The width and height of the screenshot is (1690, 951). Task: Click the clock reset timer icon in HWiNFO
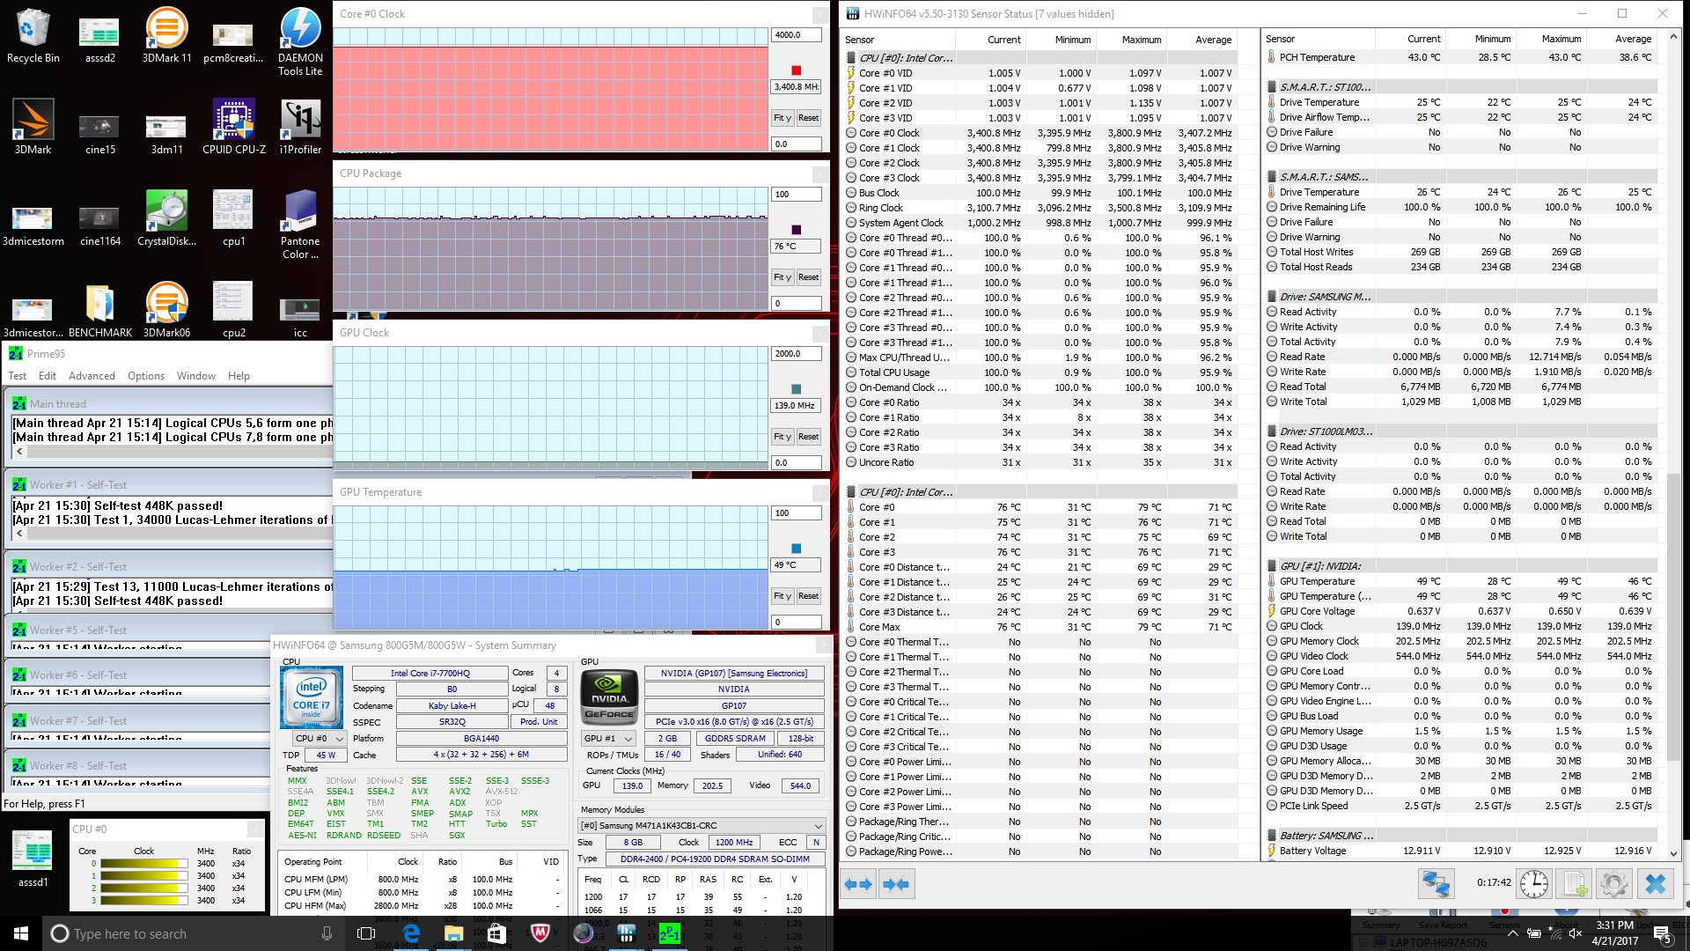tap(1533, 883)
